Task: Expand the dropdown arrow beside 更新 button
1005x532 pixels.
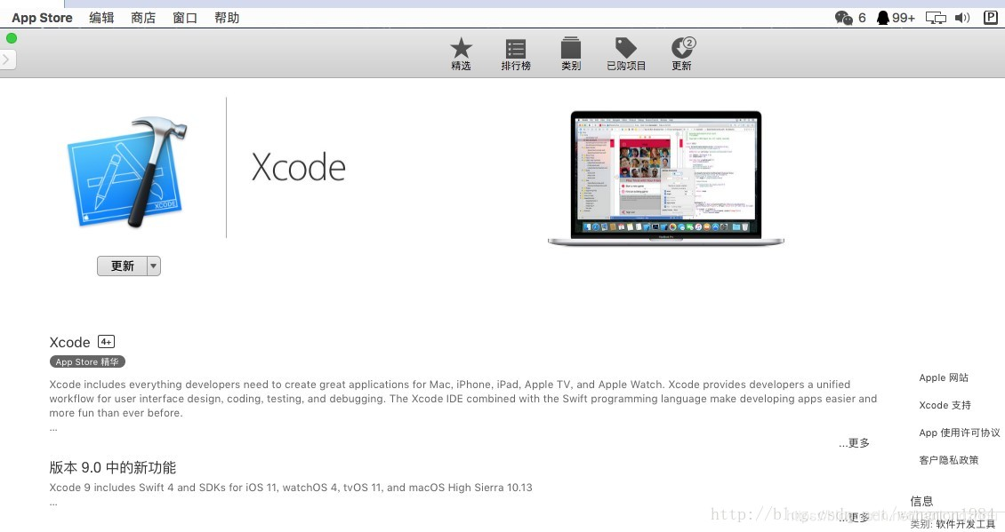Action: pyautogui.click(x=154, y=266)
